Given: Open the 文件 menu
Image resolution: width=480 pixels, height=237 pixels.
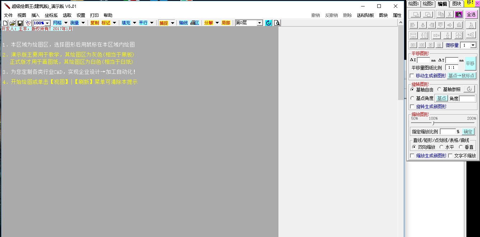Looking at the screenshot, I should coord(8,15).
